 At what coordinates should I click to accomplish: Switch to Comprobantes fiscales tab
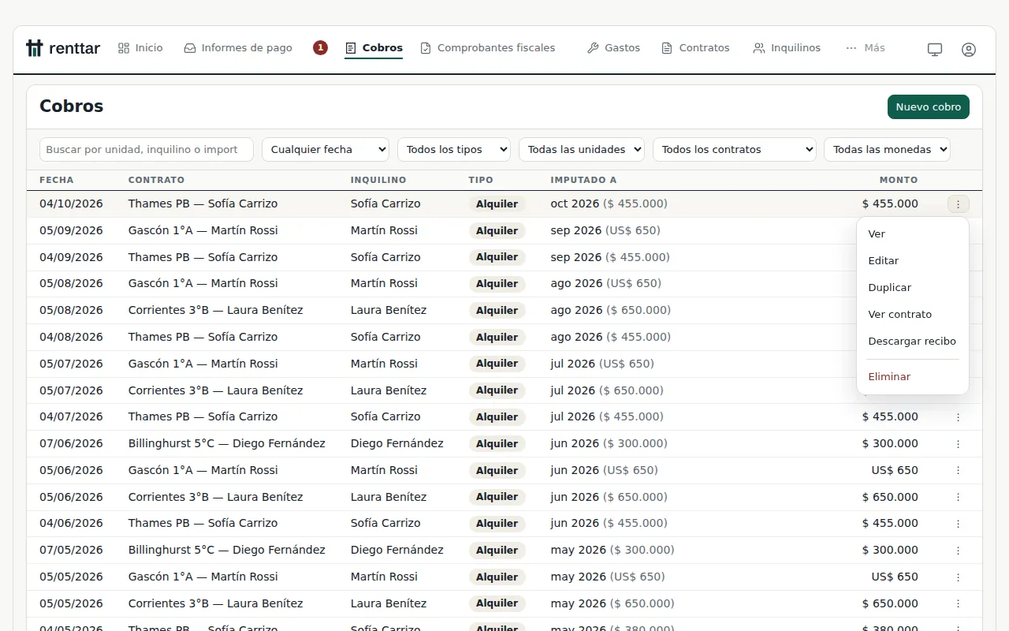[x=487, y=48]
